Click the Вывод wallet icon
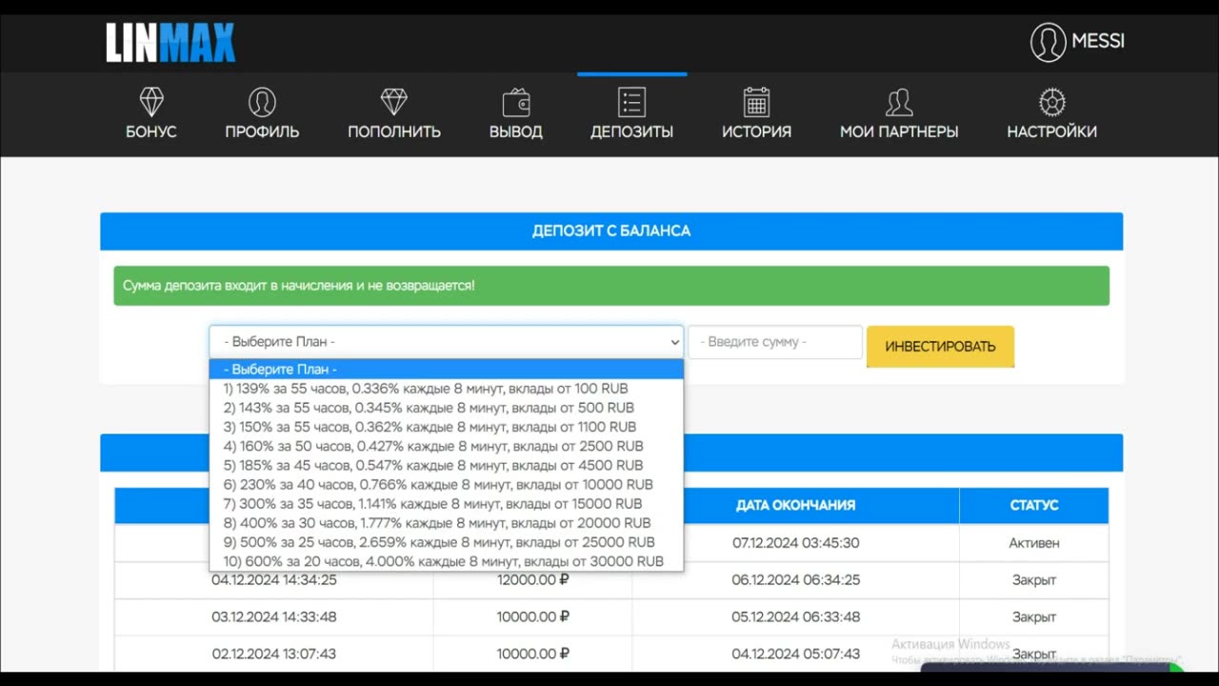The width and height of the screenshot is (1219, 686). pos(516,102)
